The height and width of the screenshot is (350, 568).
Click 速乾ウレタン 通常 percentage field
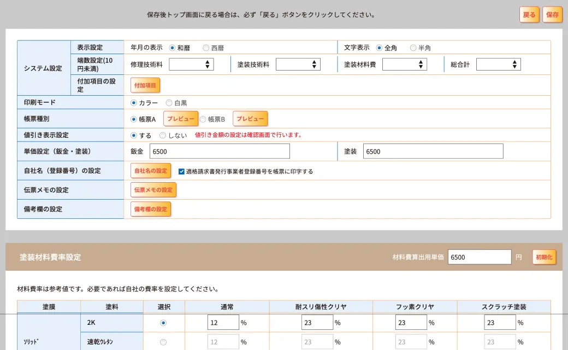[x=223, y=342]
